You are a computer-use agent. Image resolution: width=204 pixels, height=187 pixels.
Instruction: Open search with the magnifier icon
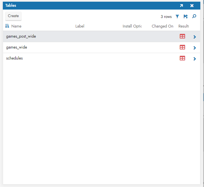pos(194,17)
